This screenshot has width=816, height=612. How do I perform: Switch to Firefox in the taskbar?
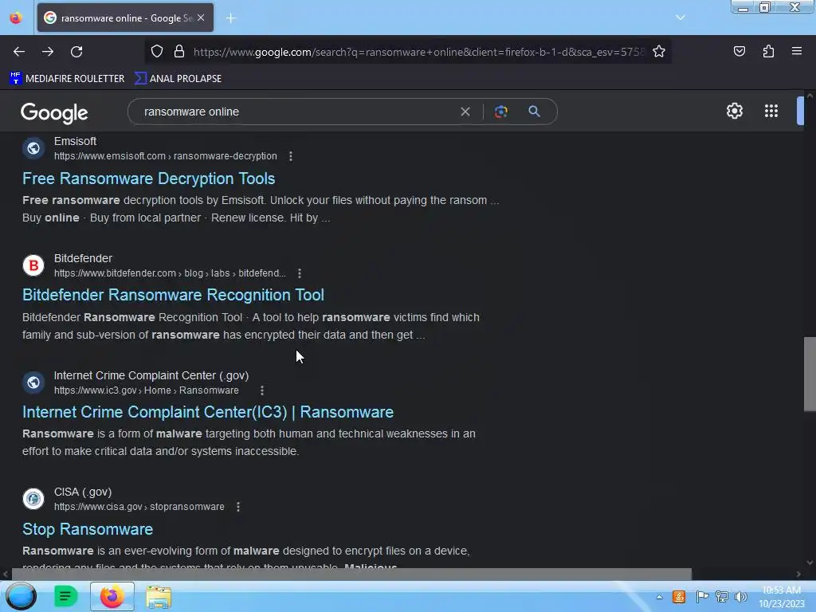112,596
